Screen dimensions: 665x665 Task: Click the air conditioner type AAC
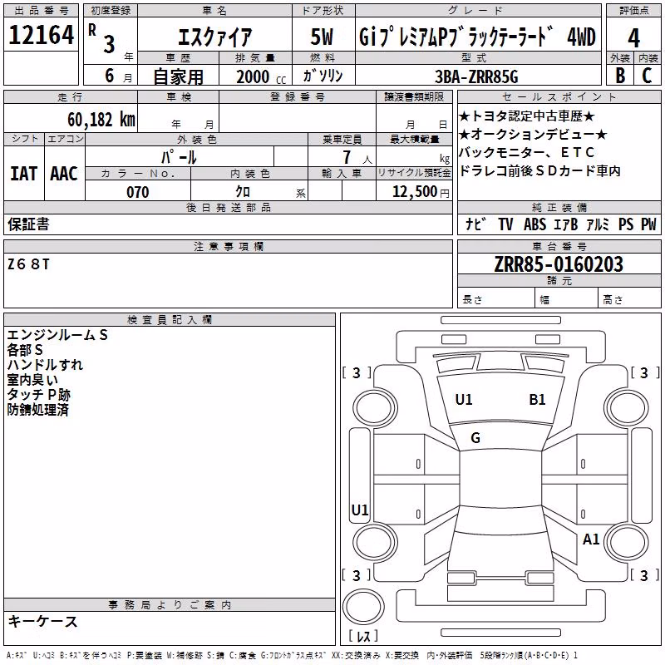point(64,174)
